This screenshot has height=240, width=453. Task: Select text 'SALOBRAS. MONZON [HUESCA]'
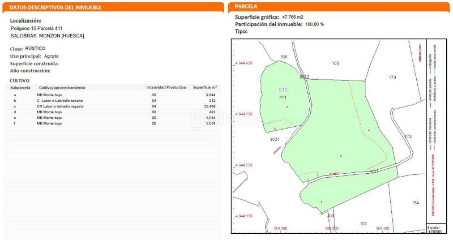[x=48, y=36]
